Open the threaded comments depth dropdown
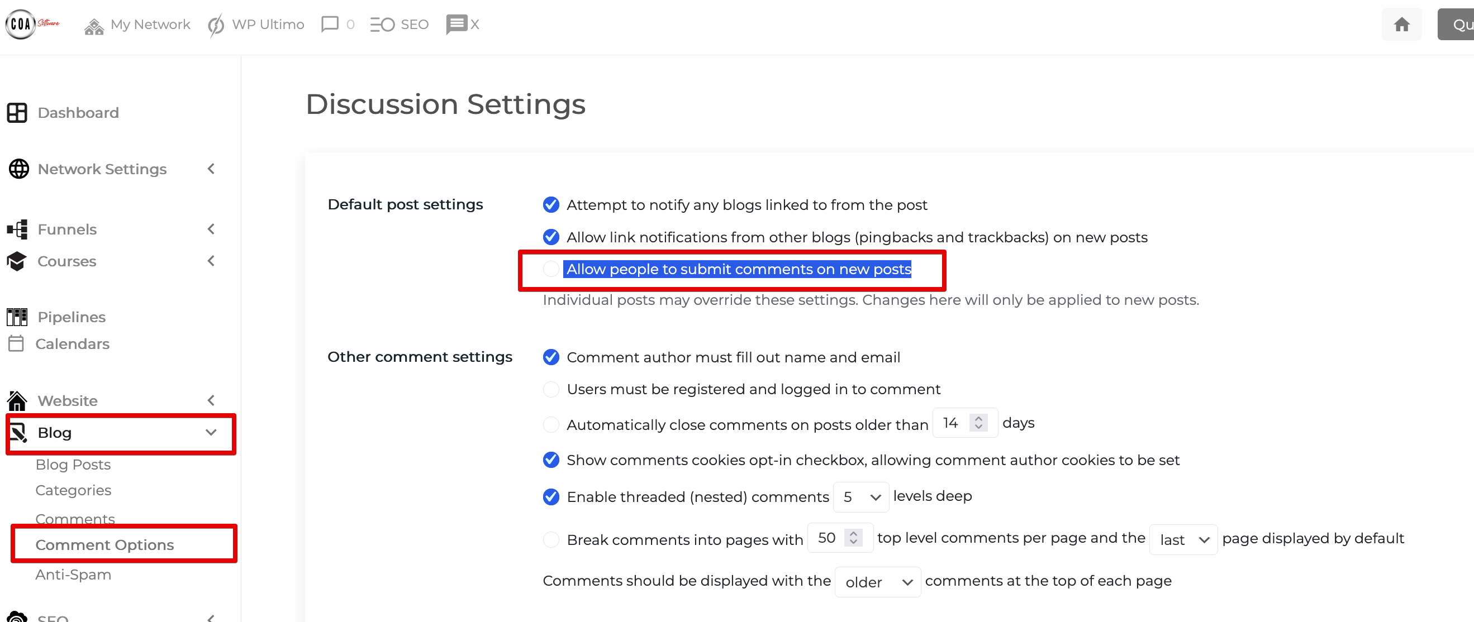Screen dimensions: 1474x622 point(860,497)
